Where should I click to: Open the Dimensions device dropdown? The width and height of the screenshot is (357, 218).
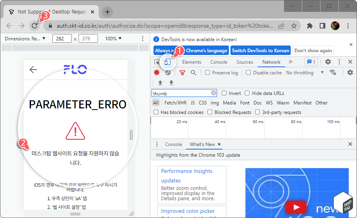tap(25, 39)
